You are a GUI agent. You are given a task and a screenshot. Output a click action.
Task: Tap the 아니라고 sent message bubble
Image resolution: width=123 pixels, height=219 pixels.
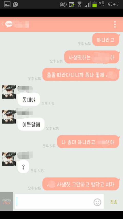106,40
